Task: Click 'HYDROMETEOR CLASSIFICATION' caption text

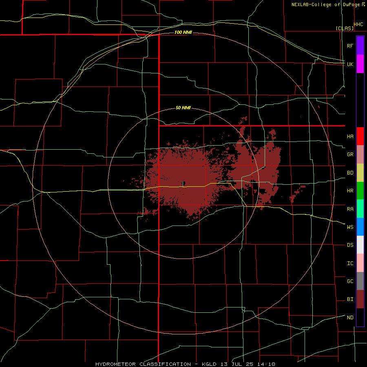Action: point(143,364)
